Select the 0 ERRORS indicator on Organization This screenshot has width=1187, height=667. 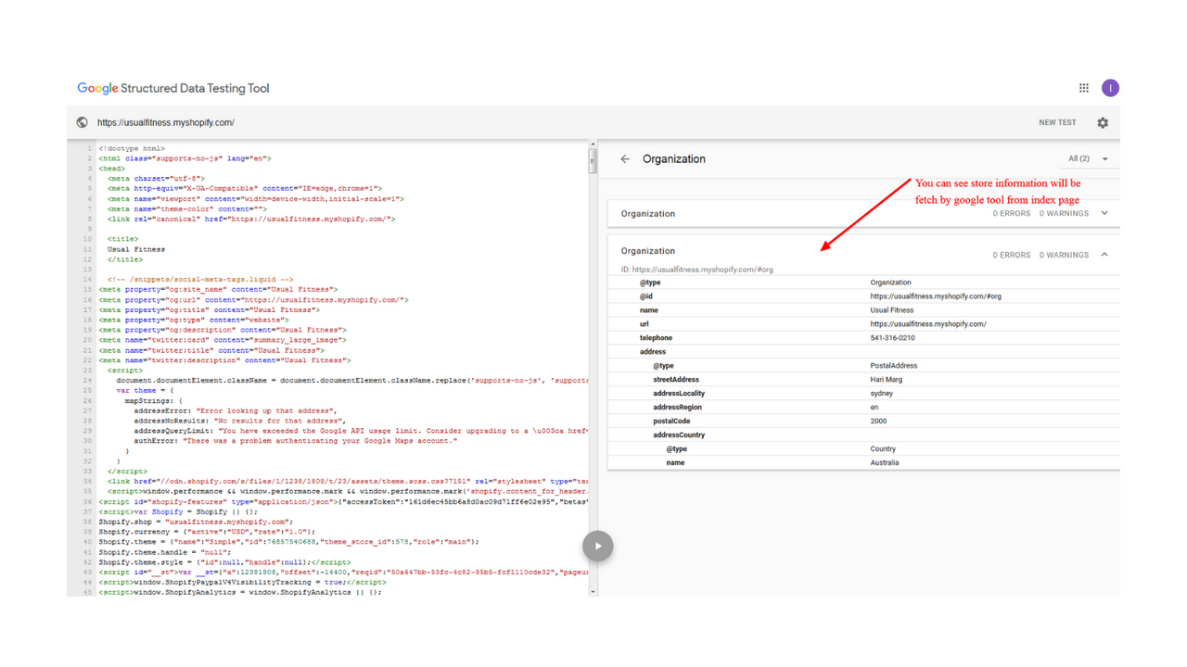point(1012,254)
